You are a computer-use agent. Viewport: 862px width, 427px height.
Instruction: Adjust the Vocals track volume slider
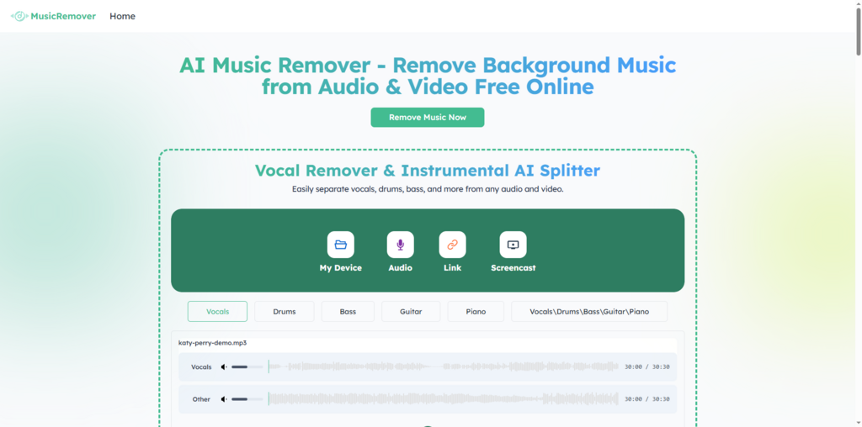(247, 366)
